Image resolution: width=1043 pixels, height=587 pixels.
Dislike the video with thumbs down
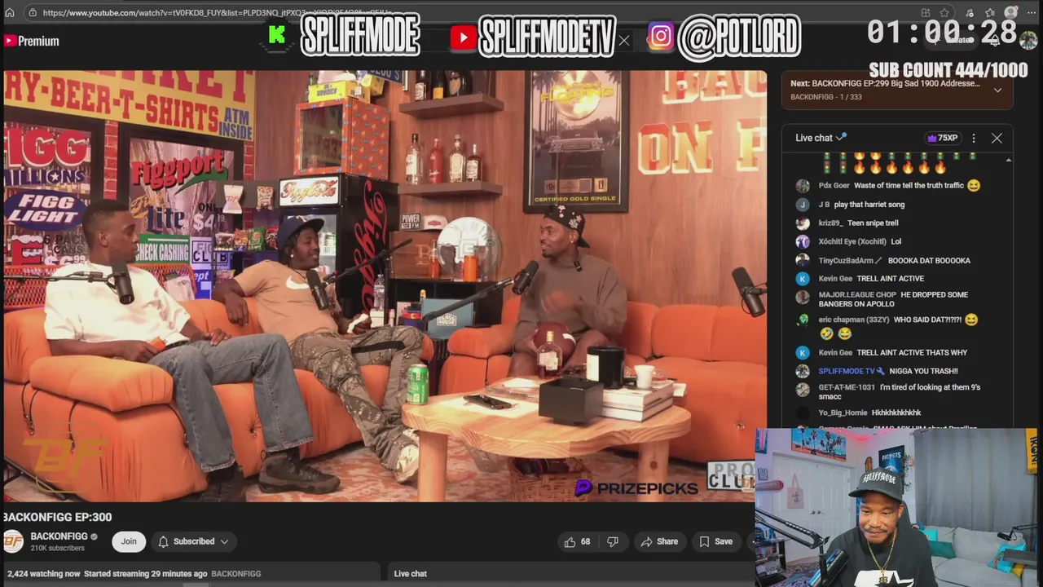pos(613,541)
